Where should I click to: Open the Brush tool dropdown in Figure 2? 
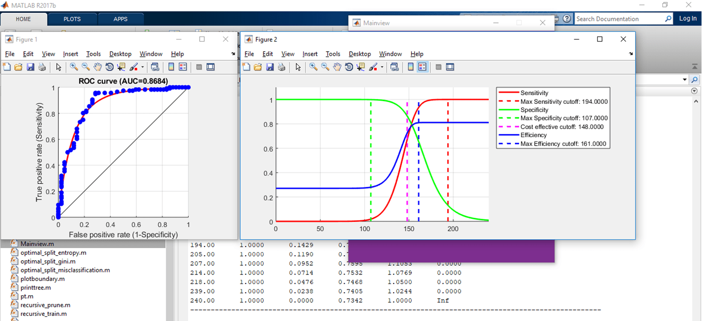pyautogui.click(x=382, y=66)
